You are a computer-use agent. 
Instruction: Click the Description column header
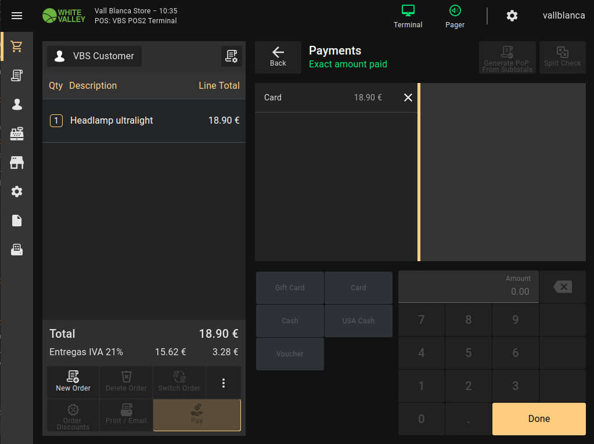pyautogui.click(x=93, y=85)
